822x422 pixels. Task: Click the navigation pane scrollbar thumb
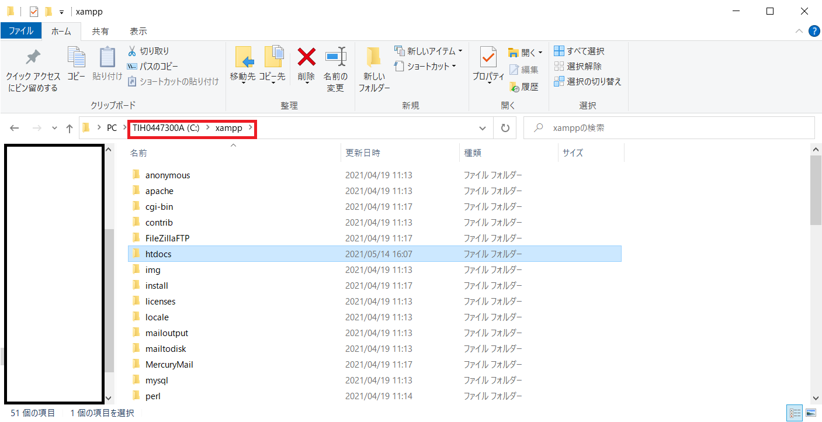click(109, 299)
